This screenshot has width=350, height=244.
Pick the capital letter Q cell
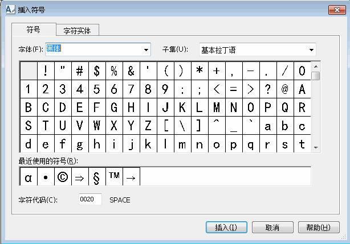coord(285,107)
